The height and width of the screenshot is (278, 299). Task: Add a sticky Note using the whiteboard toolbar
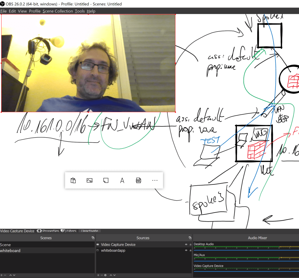[105, 180]
